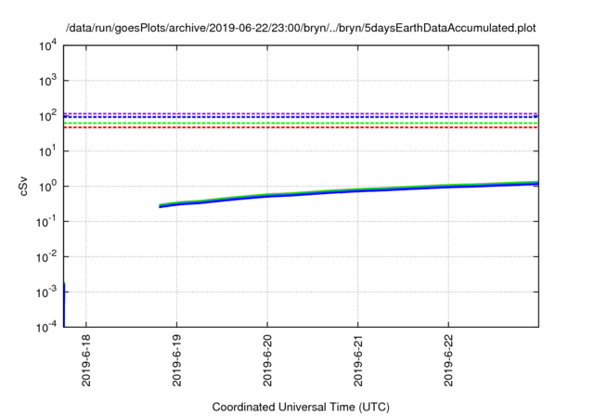
Task: Click the solid blue accumulated dose curve
Action: [349, 191]
